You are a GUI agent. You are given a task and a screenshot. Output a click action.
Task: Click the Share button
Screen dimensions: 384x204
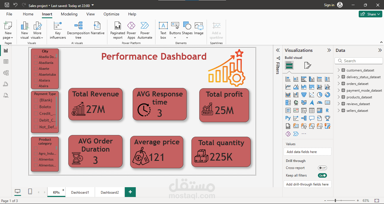[x=370, y=14]
